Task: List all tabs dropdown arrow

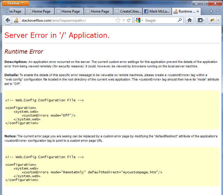Action: [x=218, y=11]
